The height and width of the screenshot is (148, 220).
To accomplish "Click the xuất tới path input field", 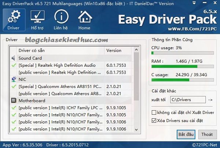I will 188,100.
